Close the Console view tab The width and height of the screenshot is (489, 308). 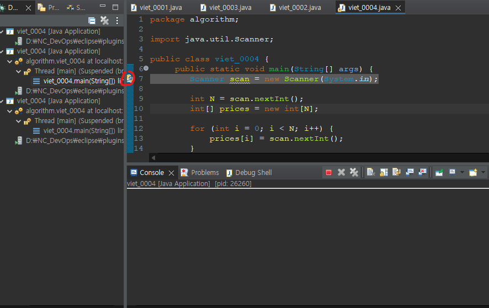[172, 173]
